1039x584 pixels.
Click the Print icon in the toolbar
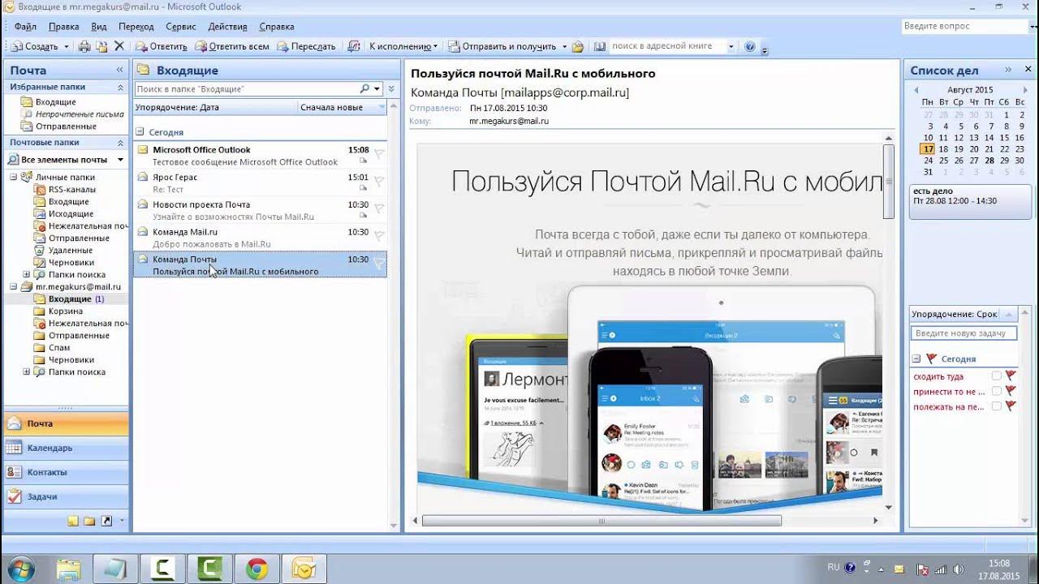(x=84, y=46)
